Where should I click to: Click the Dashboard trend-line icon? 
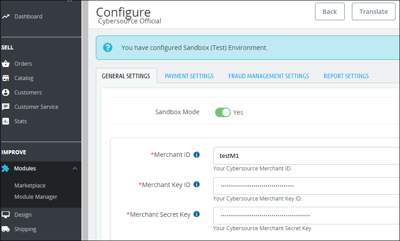point(5,17)
